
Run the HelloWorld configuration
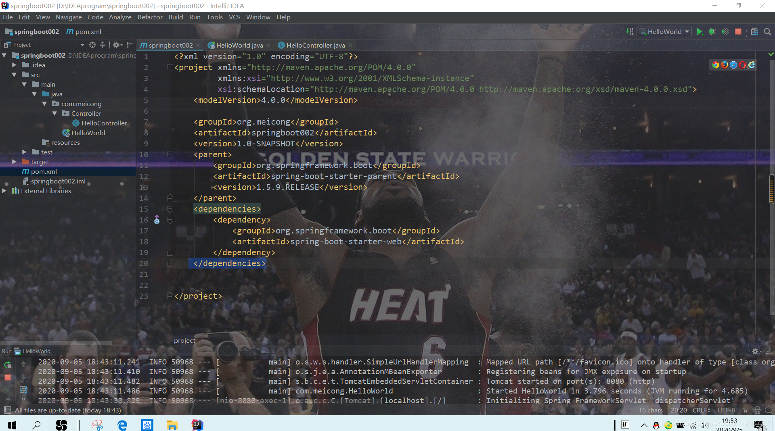point(700,31)
